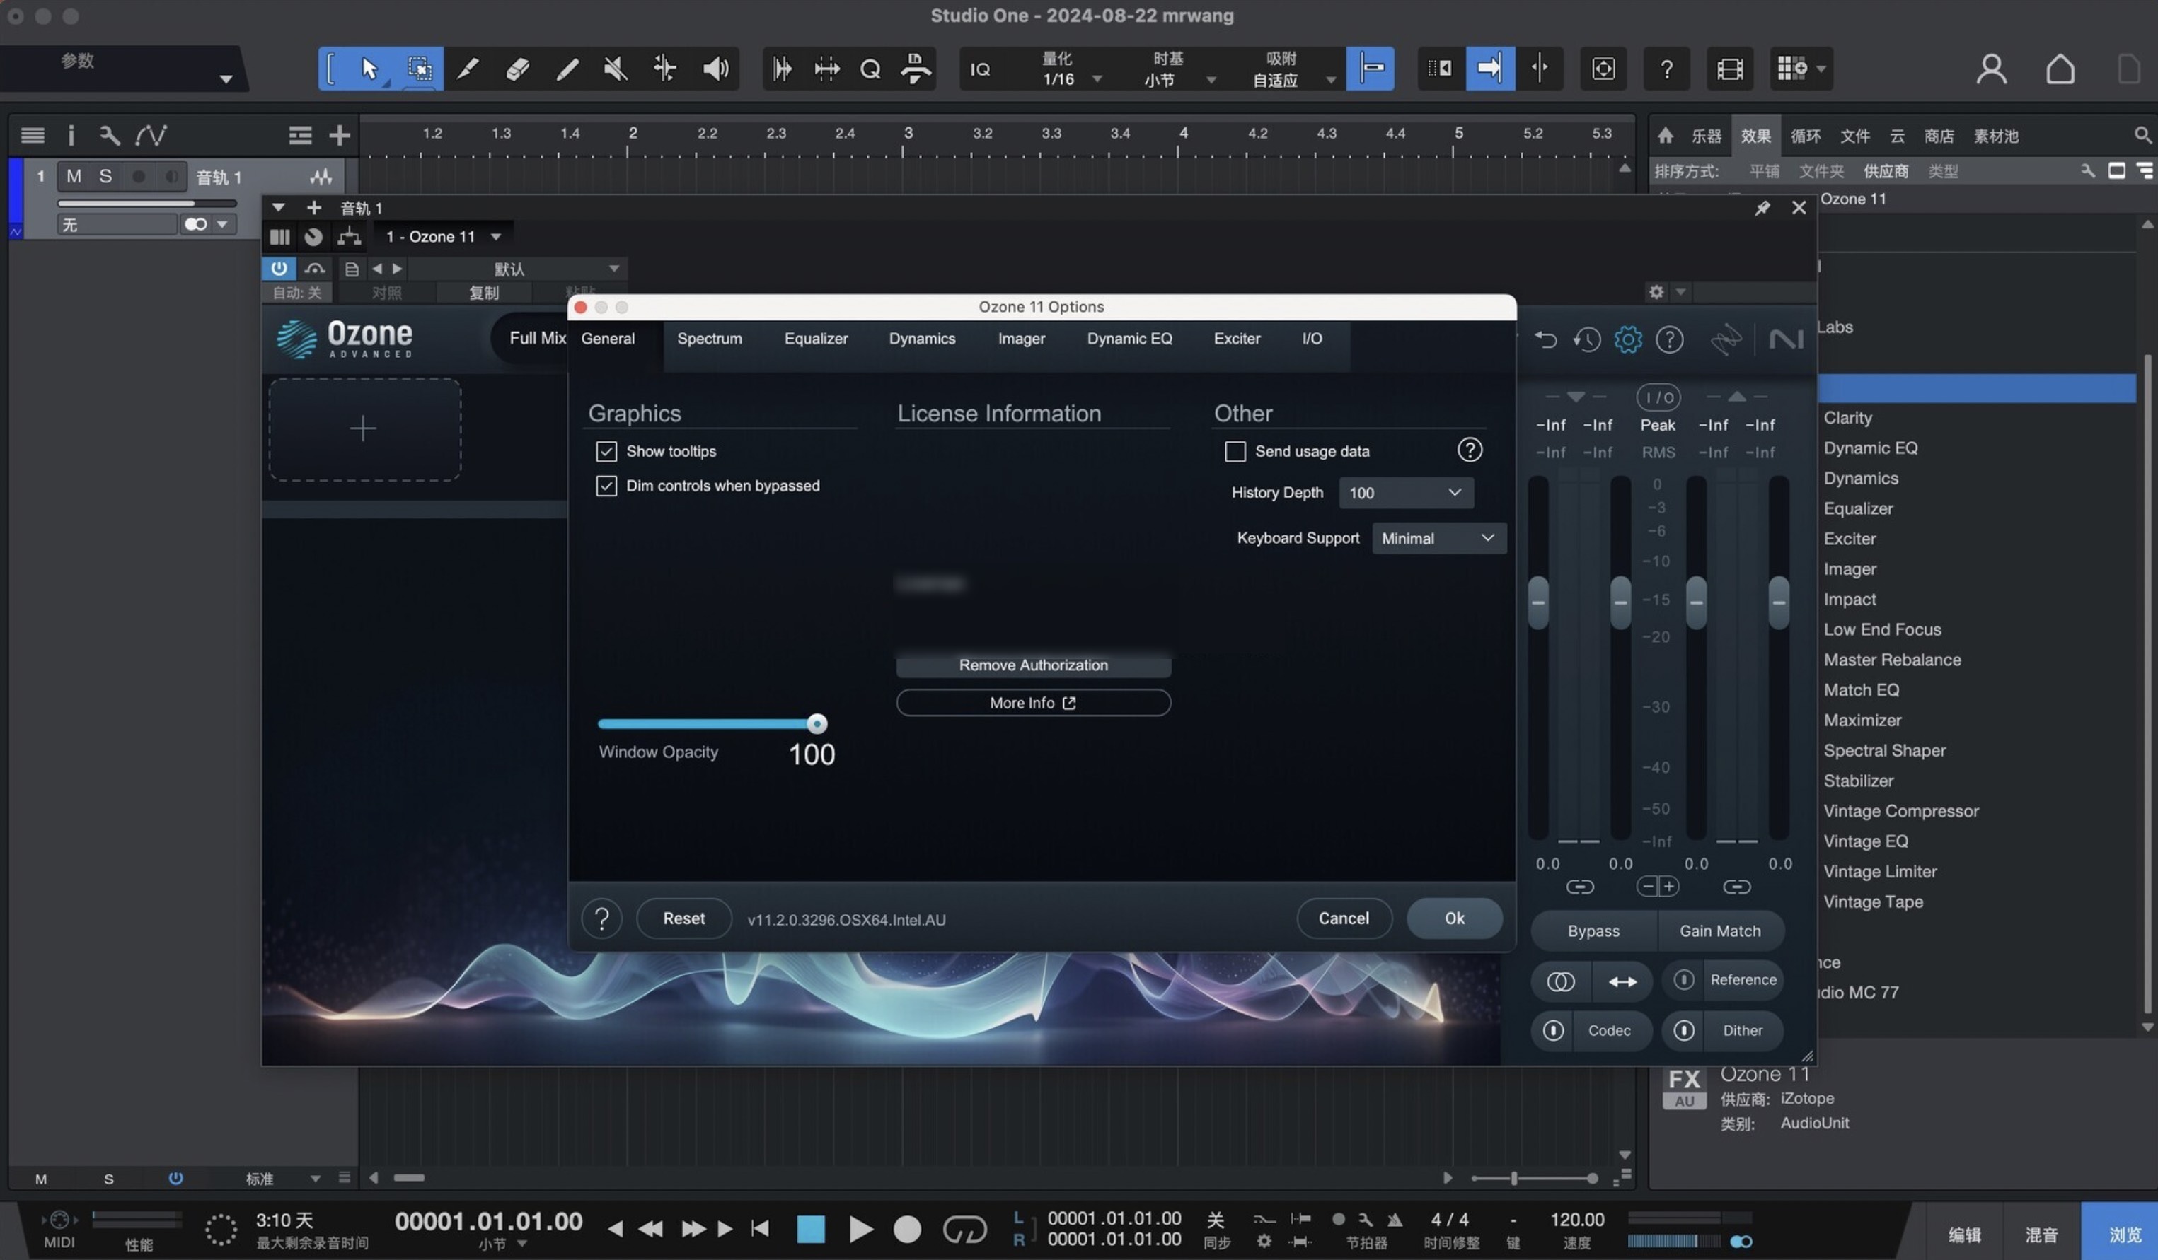Activate the Zoom magnifier tool
Image resolution: width=2158 pixels, height=1260 pixels.
(870, 69)
